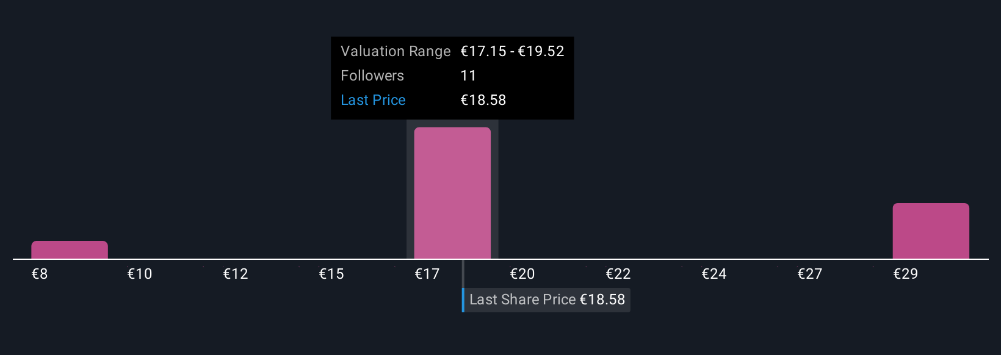Select the €10 axis label
This screenshot has width=1001, height=355.
tap(140, 274)
